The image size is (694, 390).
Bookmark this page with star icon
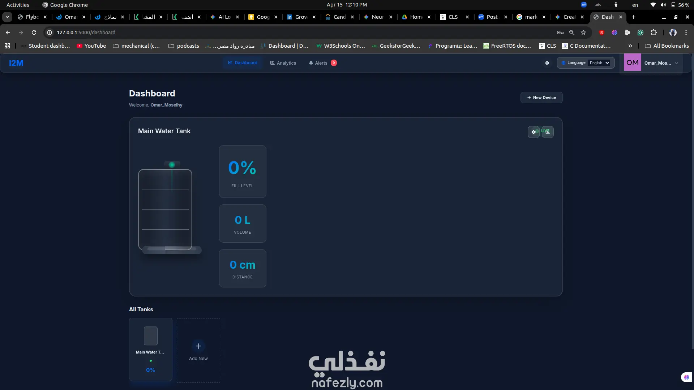coord(583,32)
